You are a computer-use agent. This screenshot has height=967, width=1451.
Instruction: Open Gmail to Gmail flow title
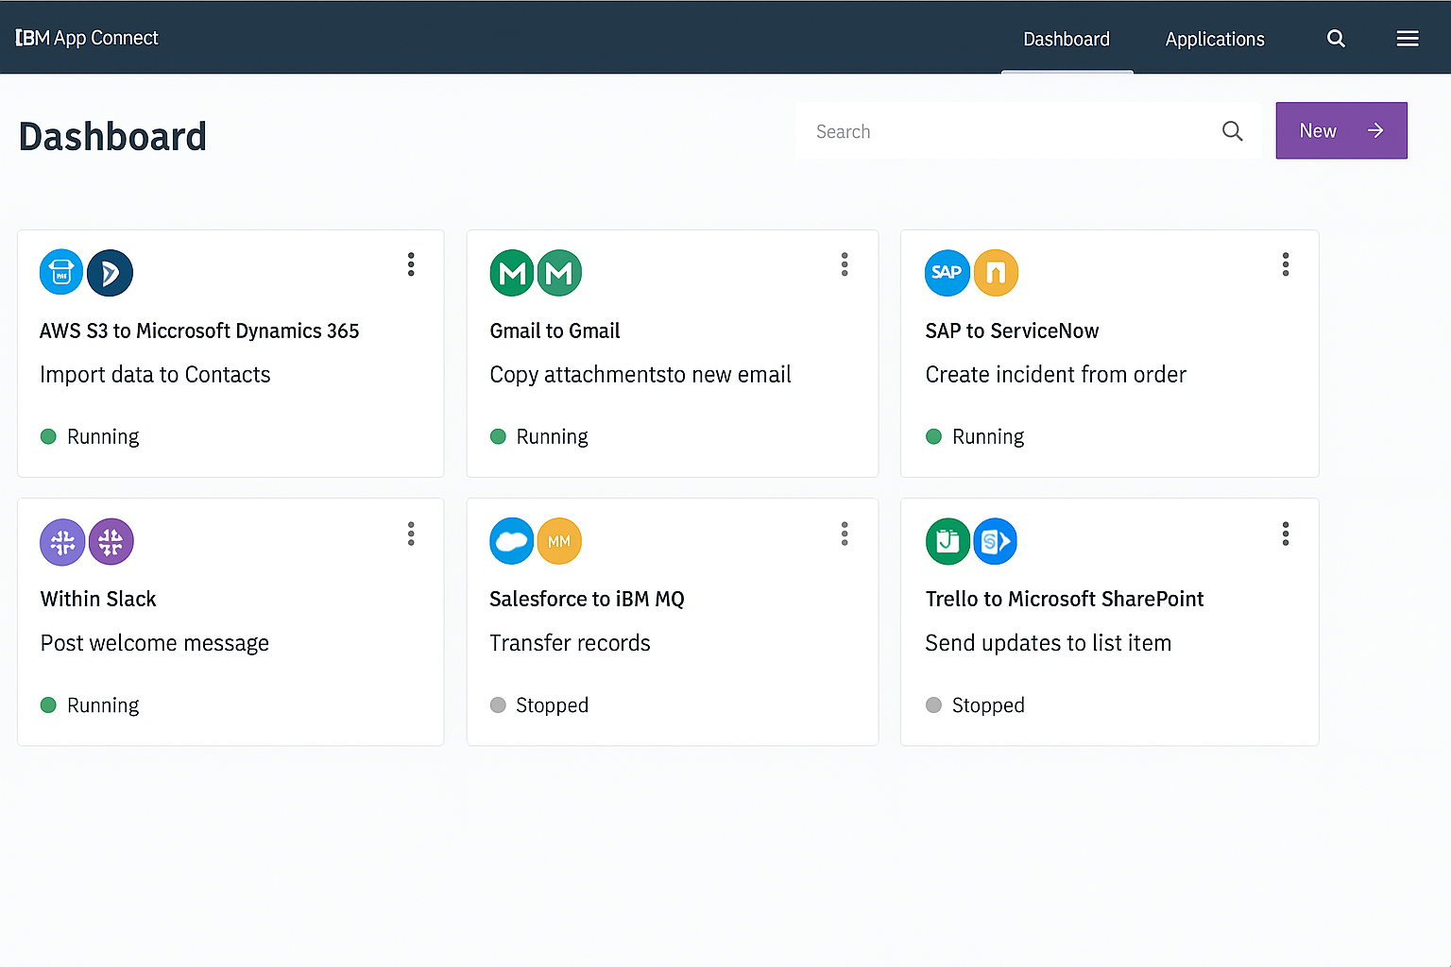[555, 331]
